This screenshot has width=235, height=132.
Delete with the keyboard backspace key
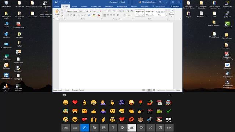coord(160,128)
